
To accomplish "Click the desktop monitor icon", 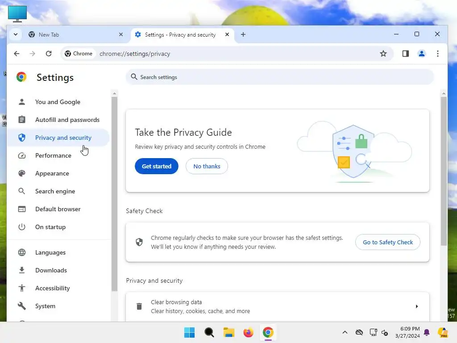I will tap(17, 14).
